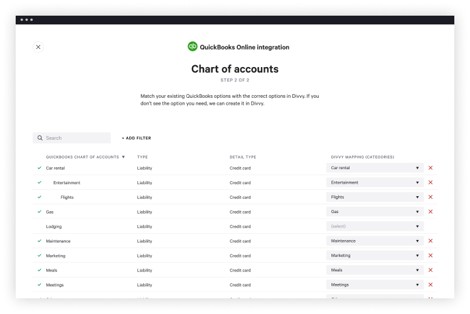Click the green check beside Flights
This screenshot has height=314, width=470.
(40, 197)
